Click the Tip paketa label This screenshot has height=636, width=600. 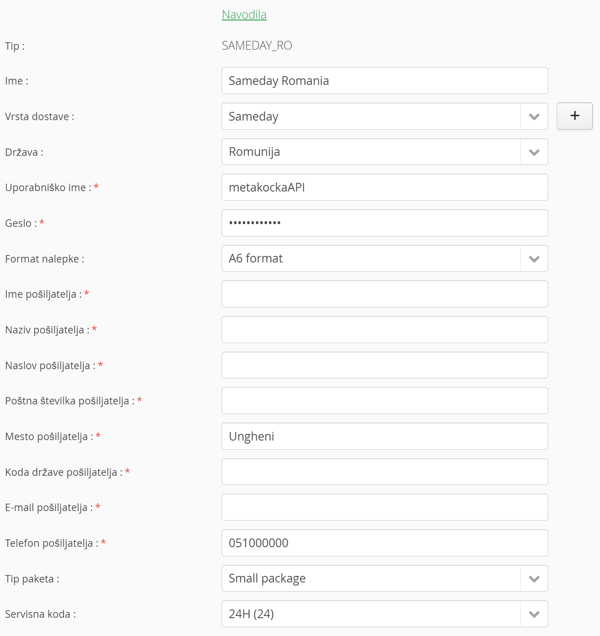tap(32, 579)
